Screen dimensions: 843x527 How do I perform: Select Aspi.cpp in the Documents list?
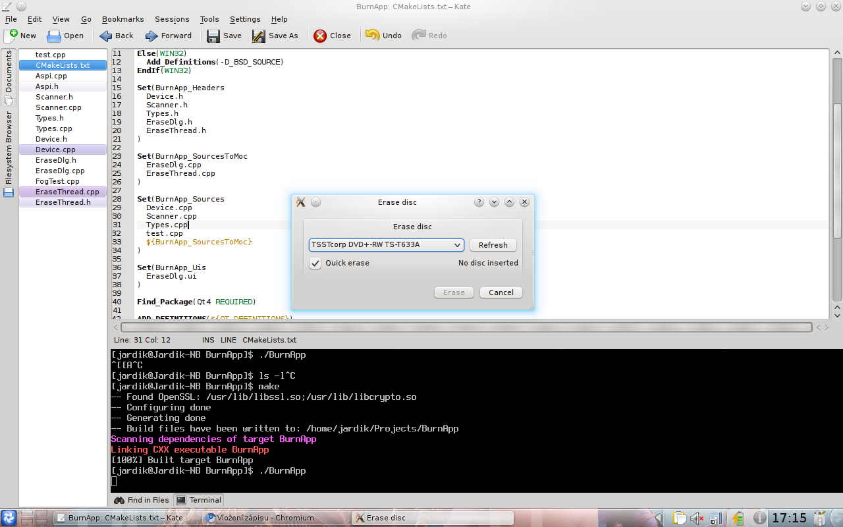click(63, 76)
